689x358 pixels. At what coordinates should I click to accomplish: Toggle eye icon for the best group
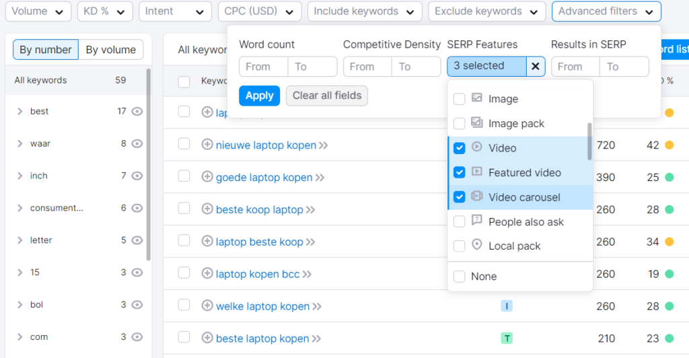click(137, 112)
